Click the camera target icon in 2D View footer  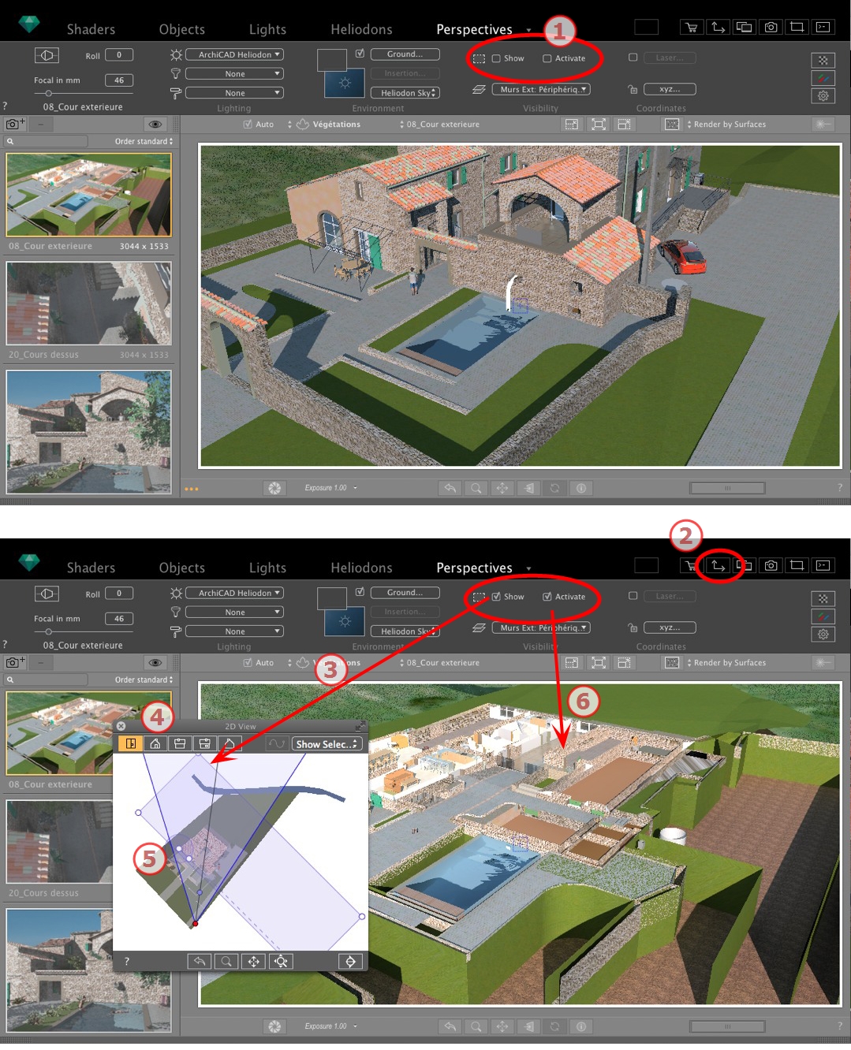(x=350, y=961)
